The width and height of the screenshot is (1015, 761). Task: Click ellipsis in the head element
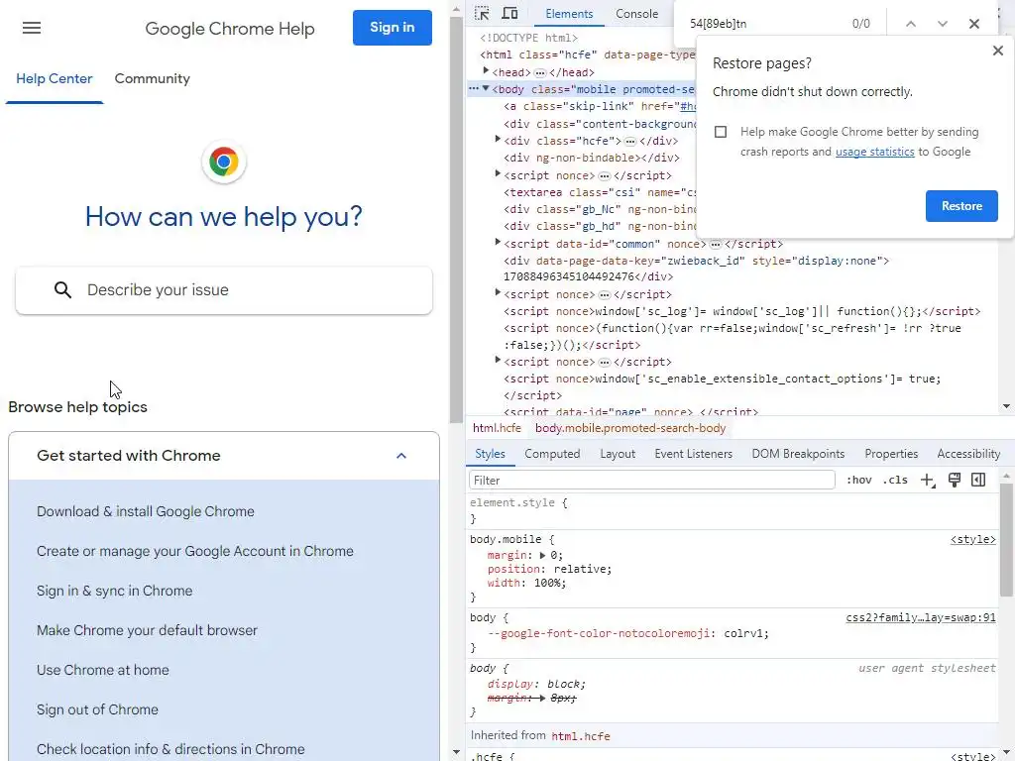point(539,73)
